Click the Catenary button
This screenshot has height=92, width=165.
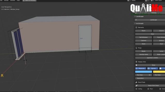coord(150,13)
